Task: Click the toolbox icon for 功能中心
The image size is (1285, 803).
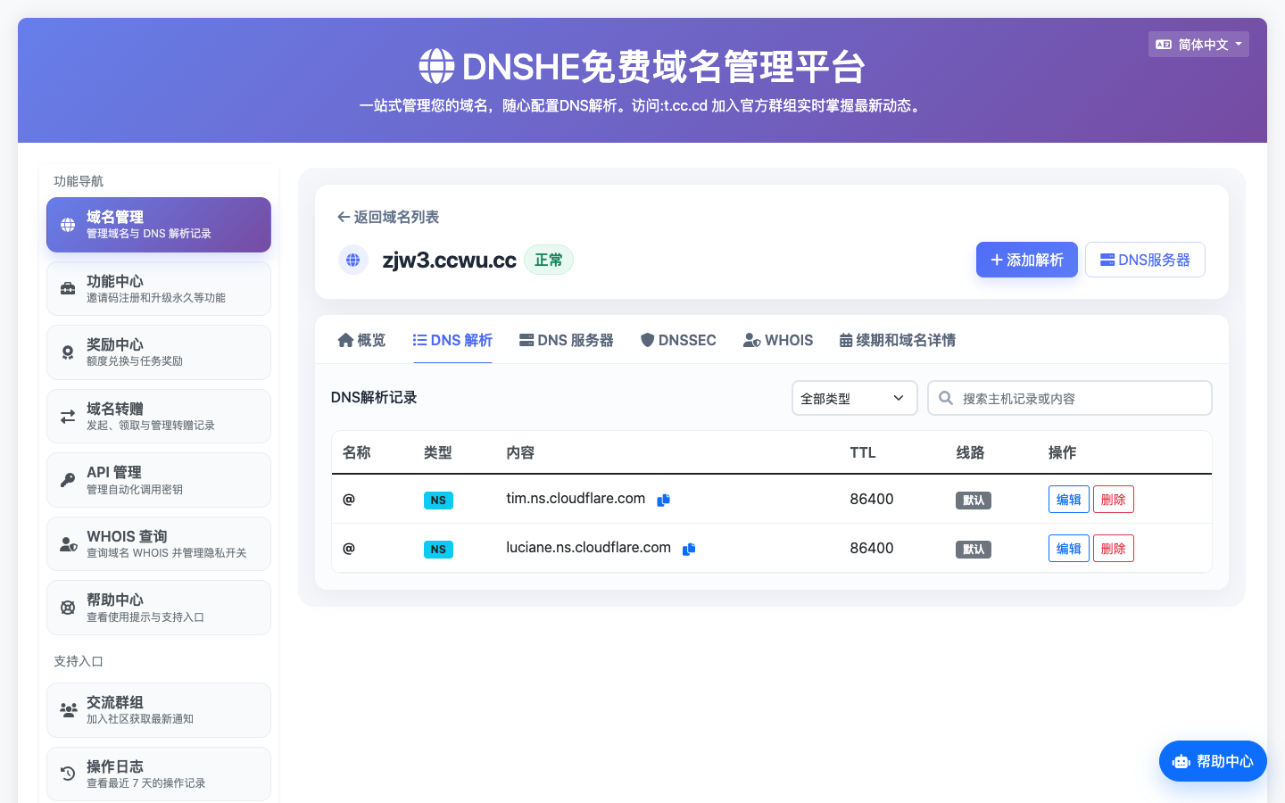Action: point(68,288)
